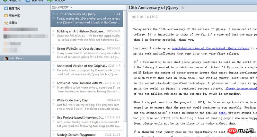Select the John Resig feed avatar
The height and width of the screenshot is (137, 257).
coord(6,58)
